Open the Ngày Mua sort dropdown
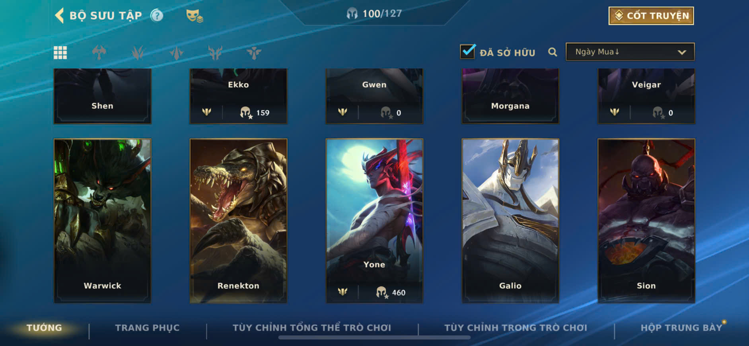The width and height of the screenshot is (749, 346). pos(630,52)
